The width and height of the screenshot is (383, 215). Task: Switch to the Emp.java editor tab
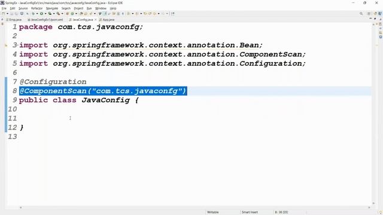point(14,20)
